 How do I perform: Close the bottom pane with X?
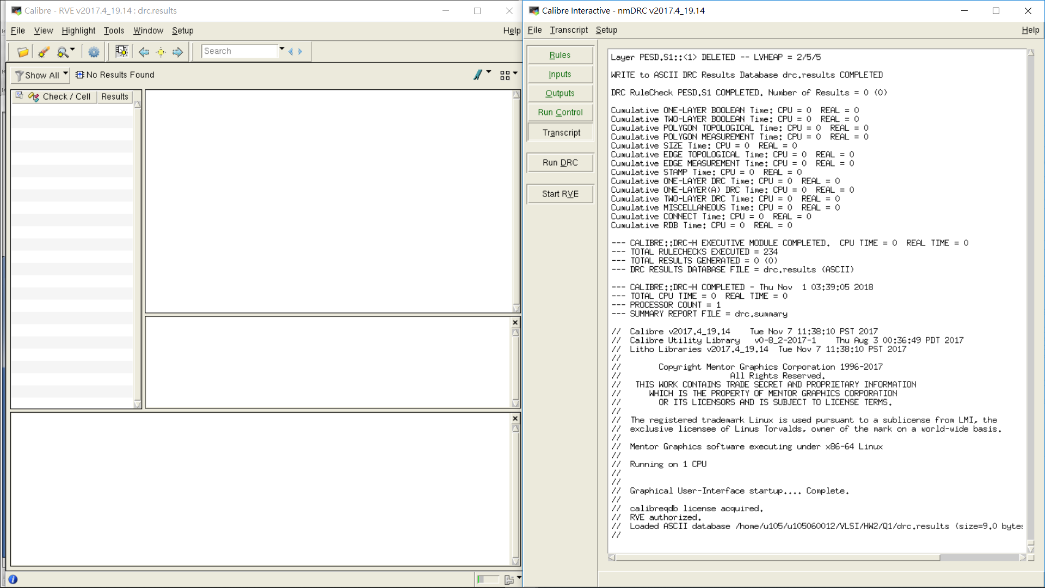click(x=515, y=418)
